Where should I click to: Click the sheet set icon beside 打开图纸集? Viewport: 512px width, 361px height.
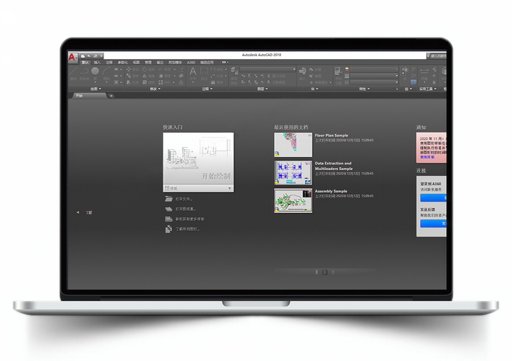tap(168, 209)
